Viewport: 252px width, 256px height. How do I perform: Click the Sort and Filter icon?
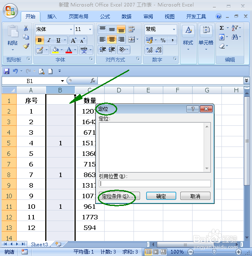[234, 28]
